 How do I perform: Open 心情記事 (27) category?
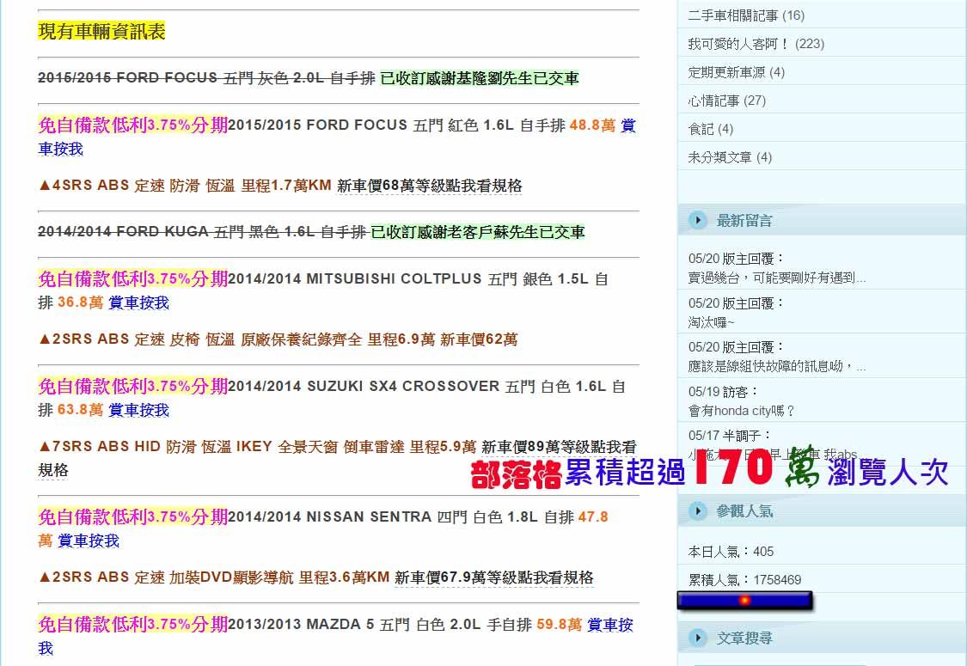pos(726,101)
